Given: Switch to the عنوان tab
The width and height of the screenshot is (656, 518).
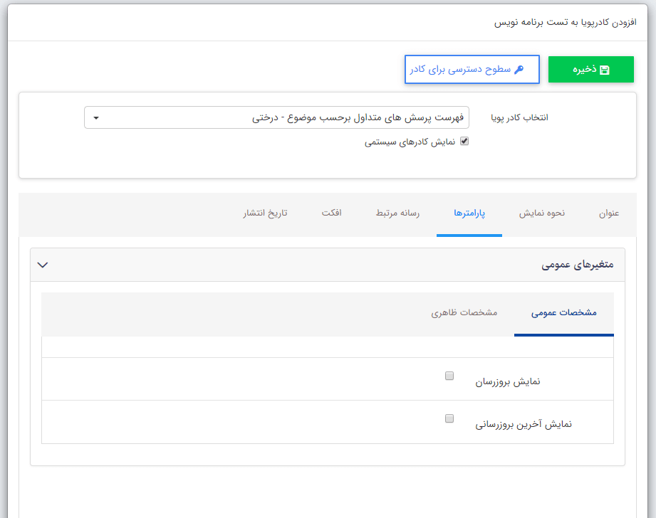Looking at the screenshot, I should [x=609, y=213].
